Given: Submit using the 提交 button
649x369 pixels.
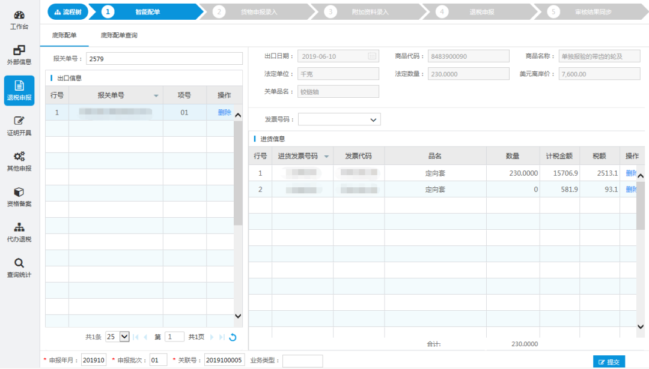Looking at the screenshot, I should pos(609,362).
